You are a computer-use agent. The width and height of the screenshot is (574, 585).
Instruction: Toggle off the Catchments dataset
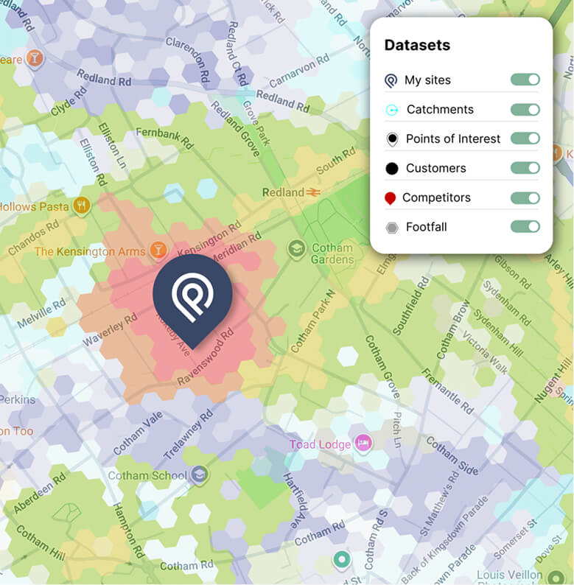525,109
